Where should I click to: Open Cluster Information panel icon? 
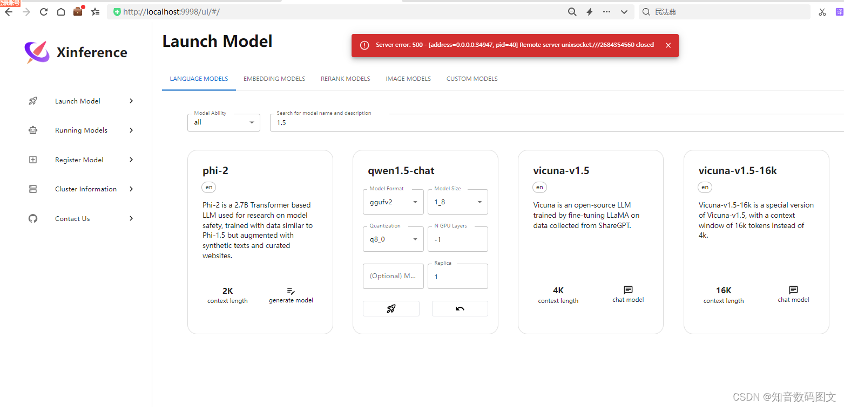click(33, 189)
